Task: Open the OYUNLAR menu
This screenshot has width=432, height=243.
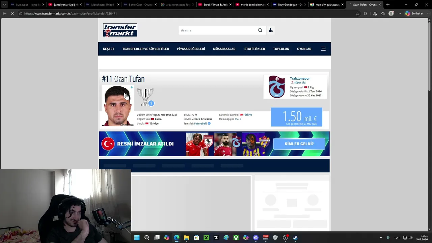Action: click(304, 49)
